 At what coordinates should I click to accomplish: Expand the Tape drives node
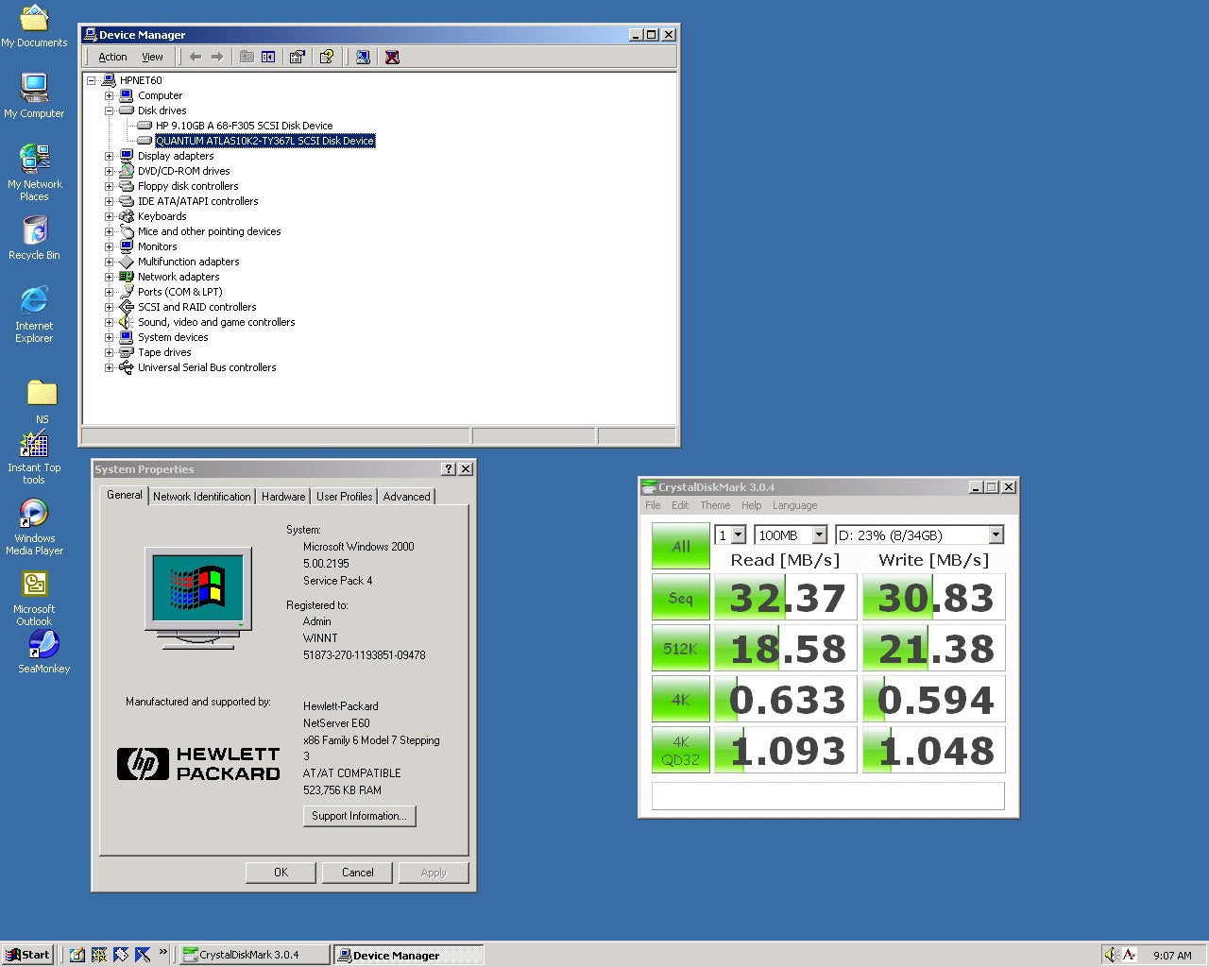[x=110, y=352]
